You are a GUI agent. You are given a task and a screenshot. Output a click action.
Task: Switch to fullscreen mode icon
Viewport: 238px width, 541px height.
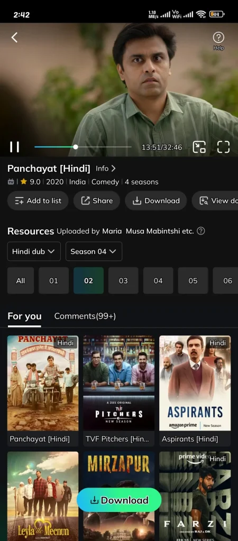coord(223,147)
